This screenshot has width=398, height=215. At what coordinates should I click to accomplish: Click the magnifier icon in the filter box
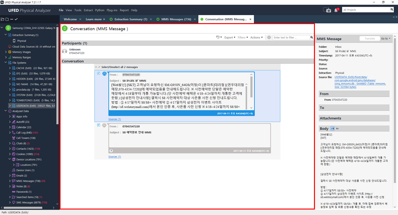312,38
